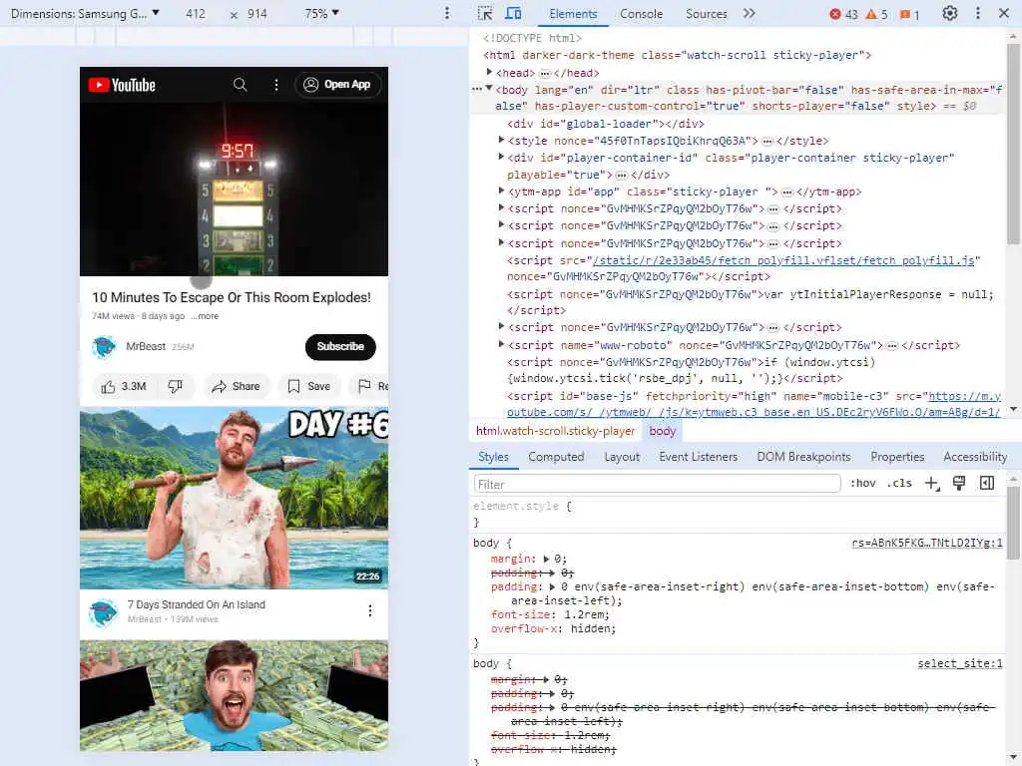Image resolution: width=1022 pixels, height=766 pixels.
Task: Save the video to a playlist
Action: coord(309,386)
